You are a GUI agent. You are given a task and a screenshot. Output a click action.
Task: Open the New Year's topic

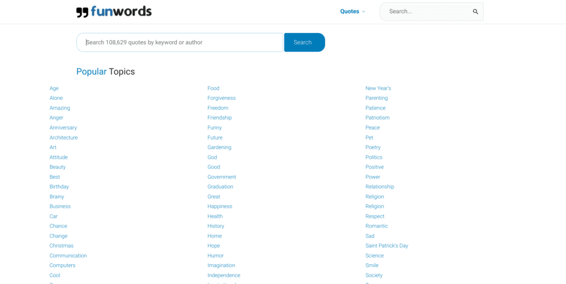tap(378, 88)
